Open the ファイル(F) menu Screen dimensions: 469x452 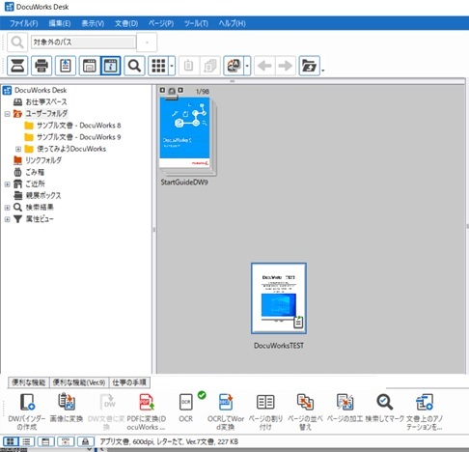(23, 23)
